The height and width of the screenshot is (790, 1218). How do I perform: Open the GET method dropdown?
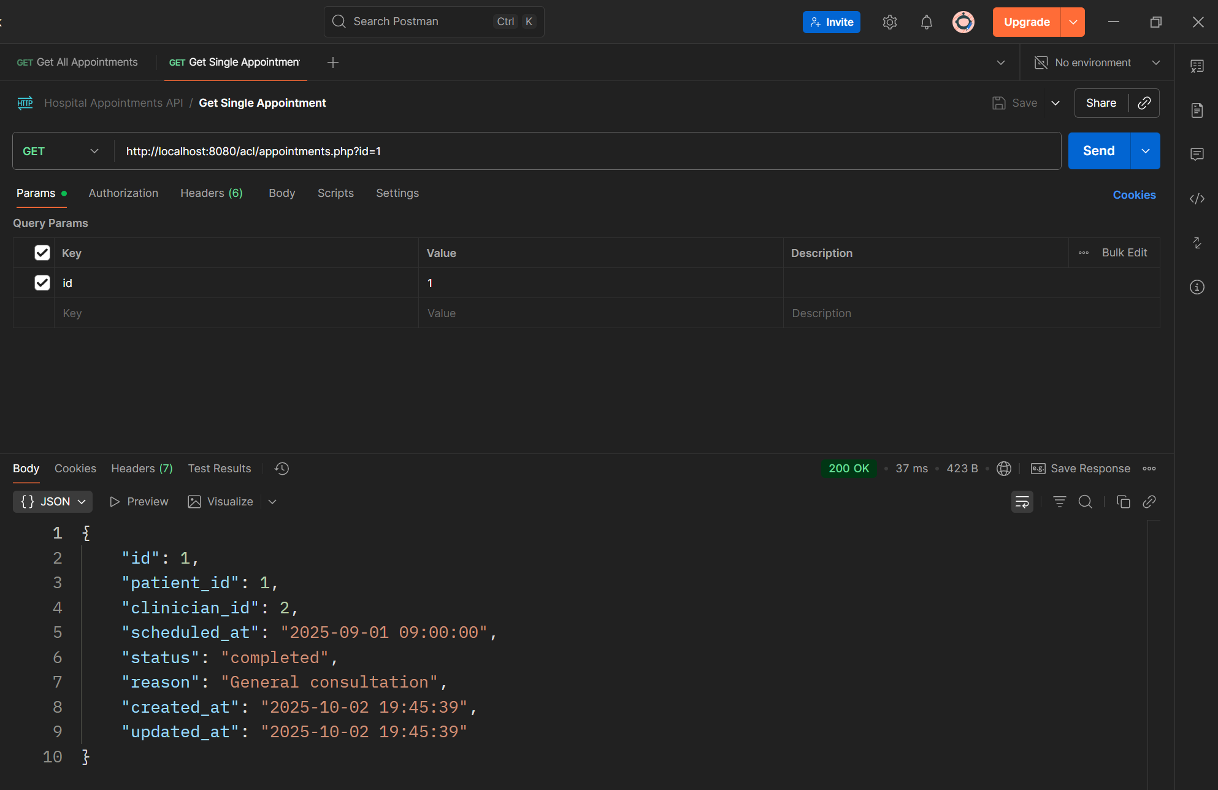click(60, 151)
